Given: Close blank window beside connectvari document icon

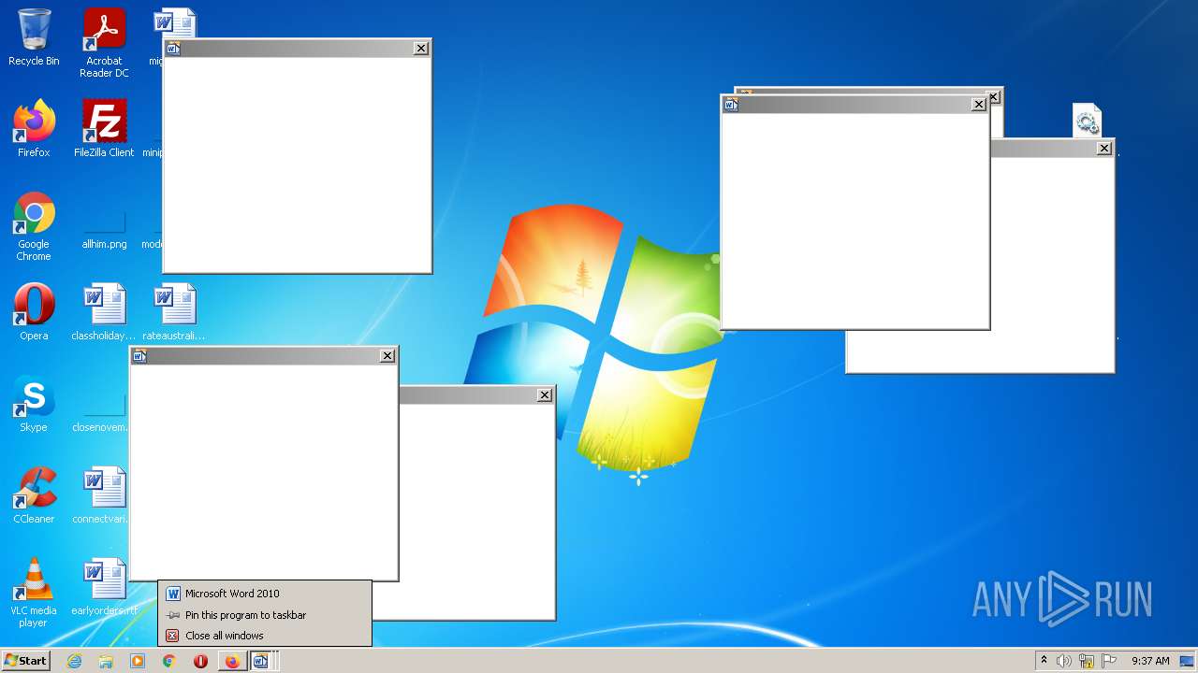Looking at the screenshot, I should [x=387, y=356].
